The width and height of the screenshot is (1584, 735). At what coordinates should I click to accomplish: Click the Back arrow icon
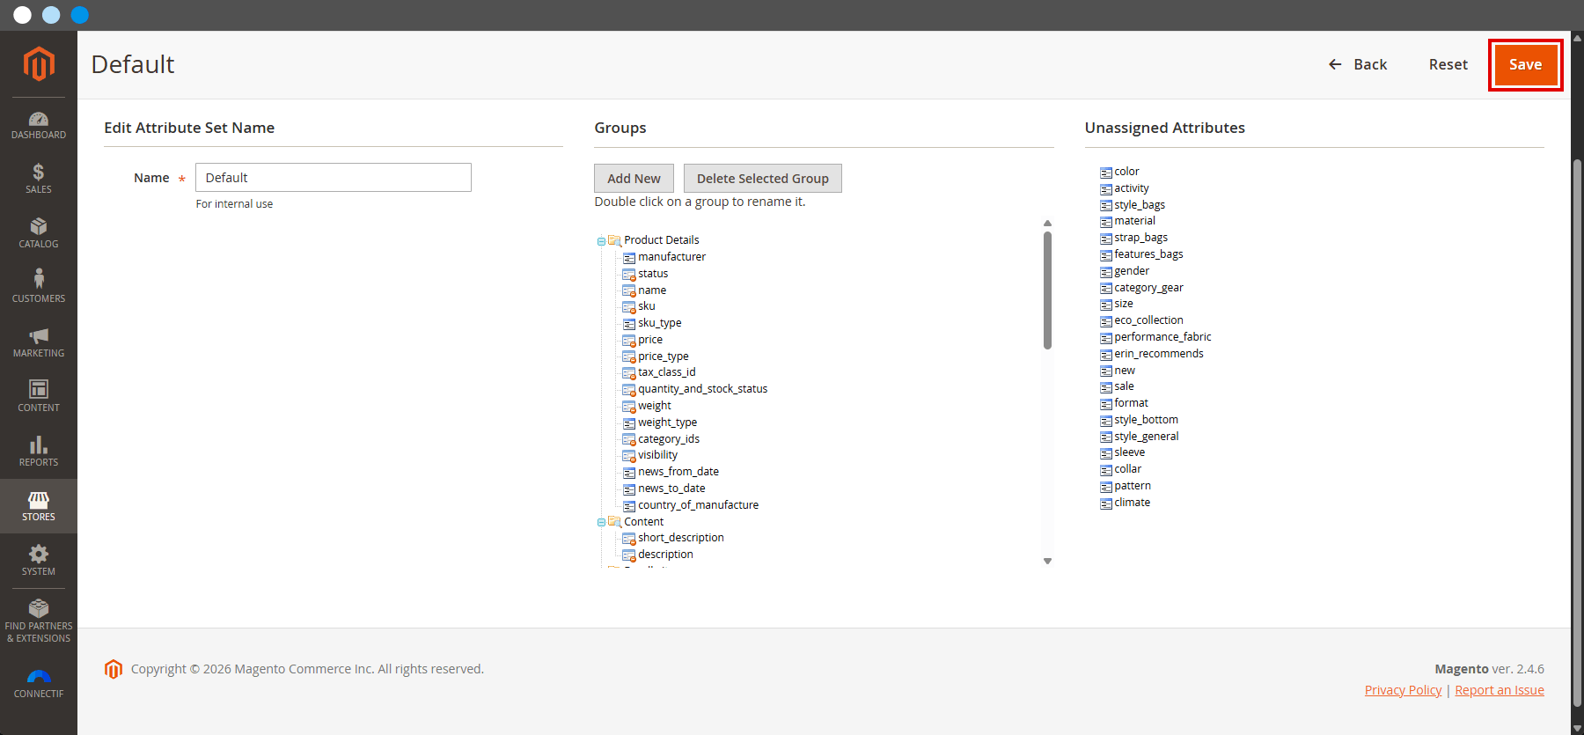[x=1335, y=64]
